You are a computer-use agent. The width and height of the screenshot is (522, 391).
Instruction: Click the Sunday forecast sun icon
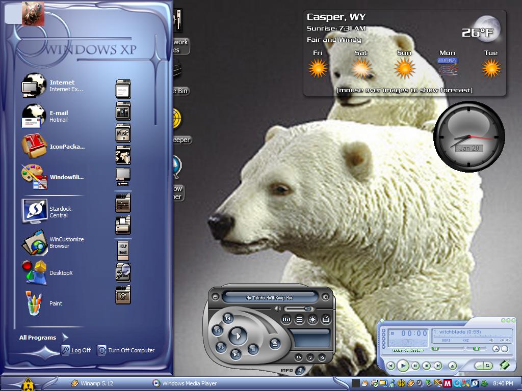click(404, 68)
